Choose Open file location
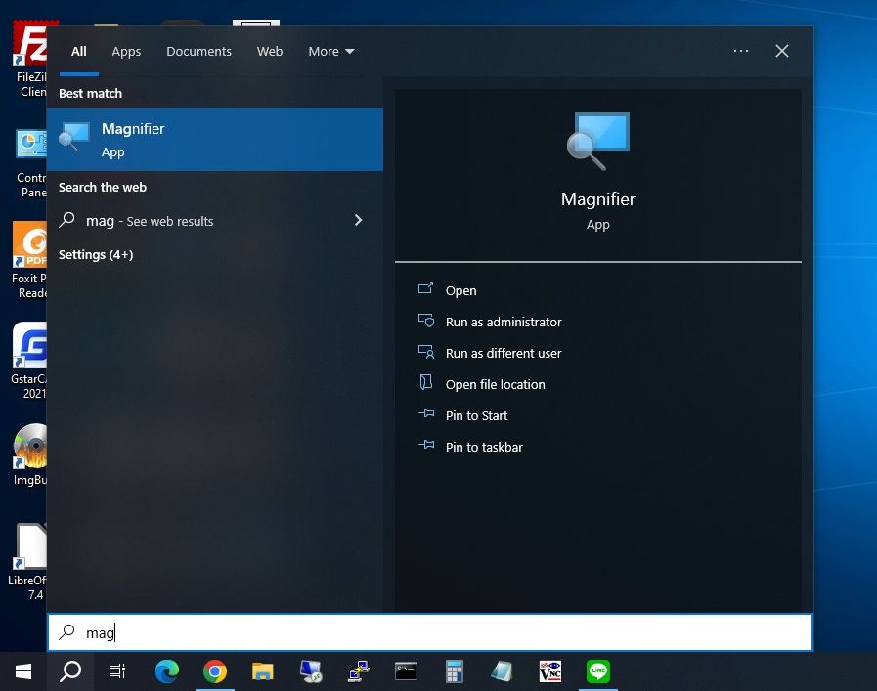This screenshot has height=691, width=877. click(495, 385)
